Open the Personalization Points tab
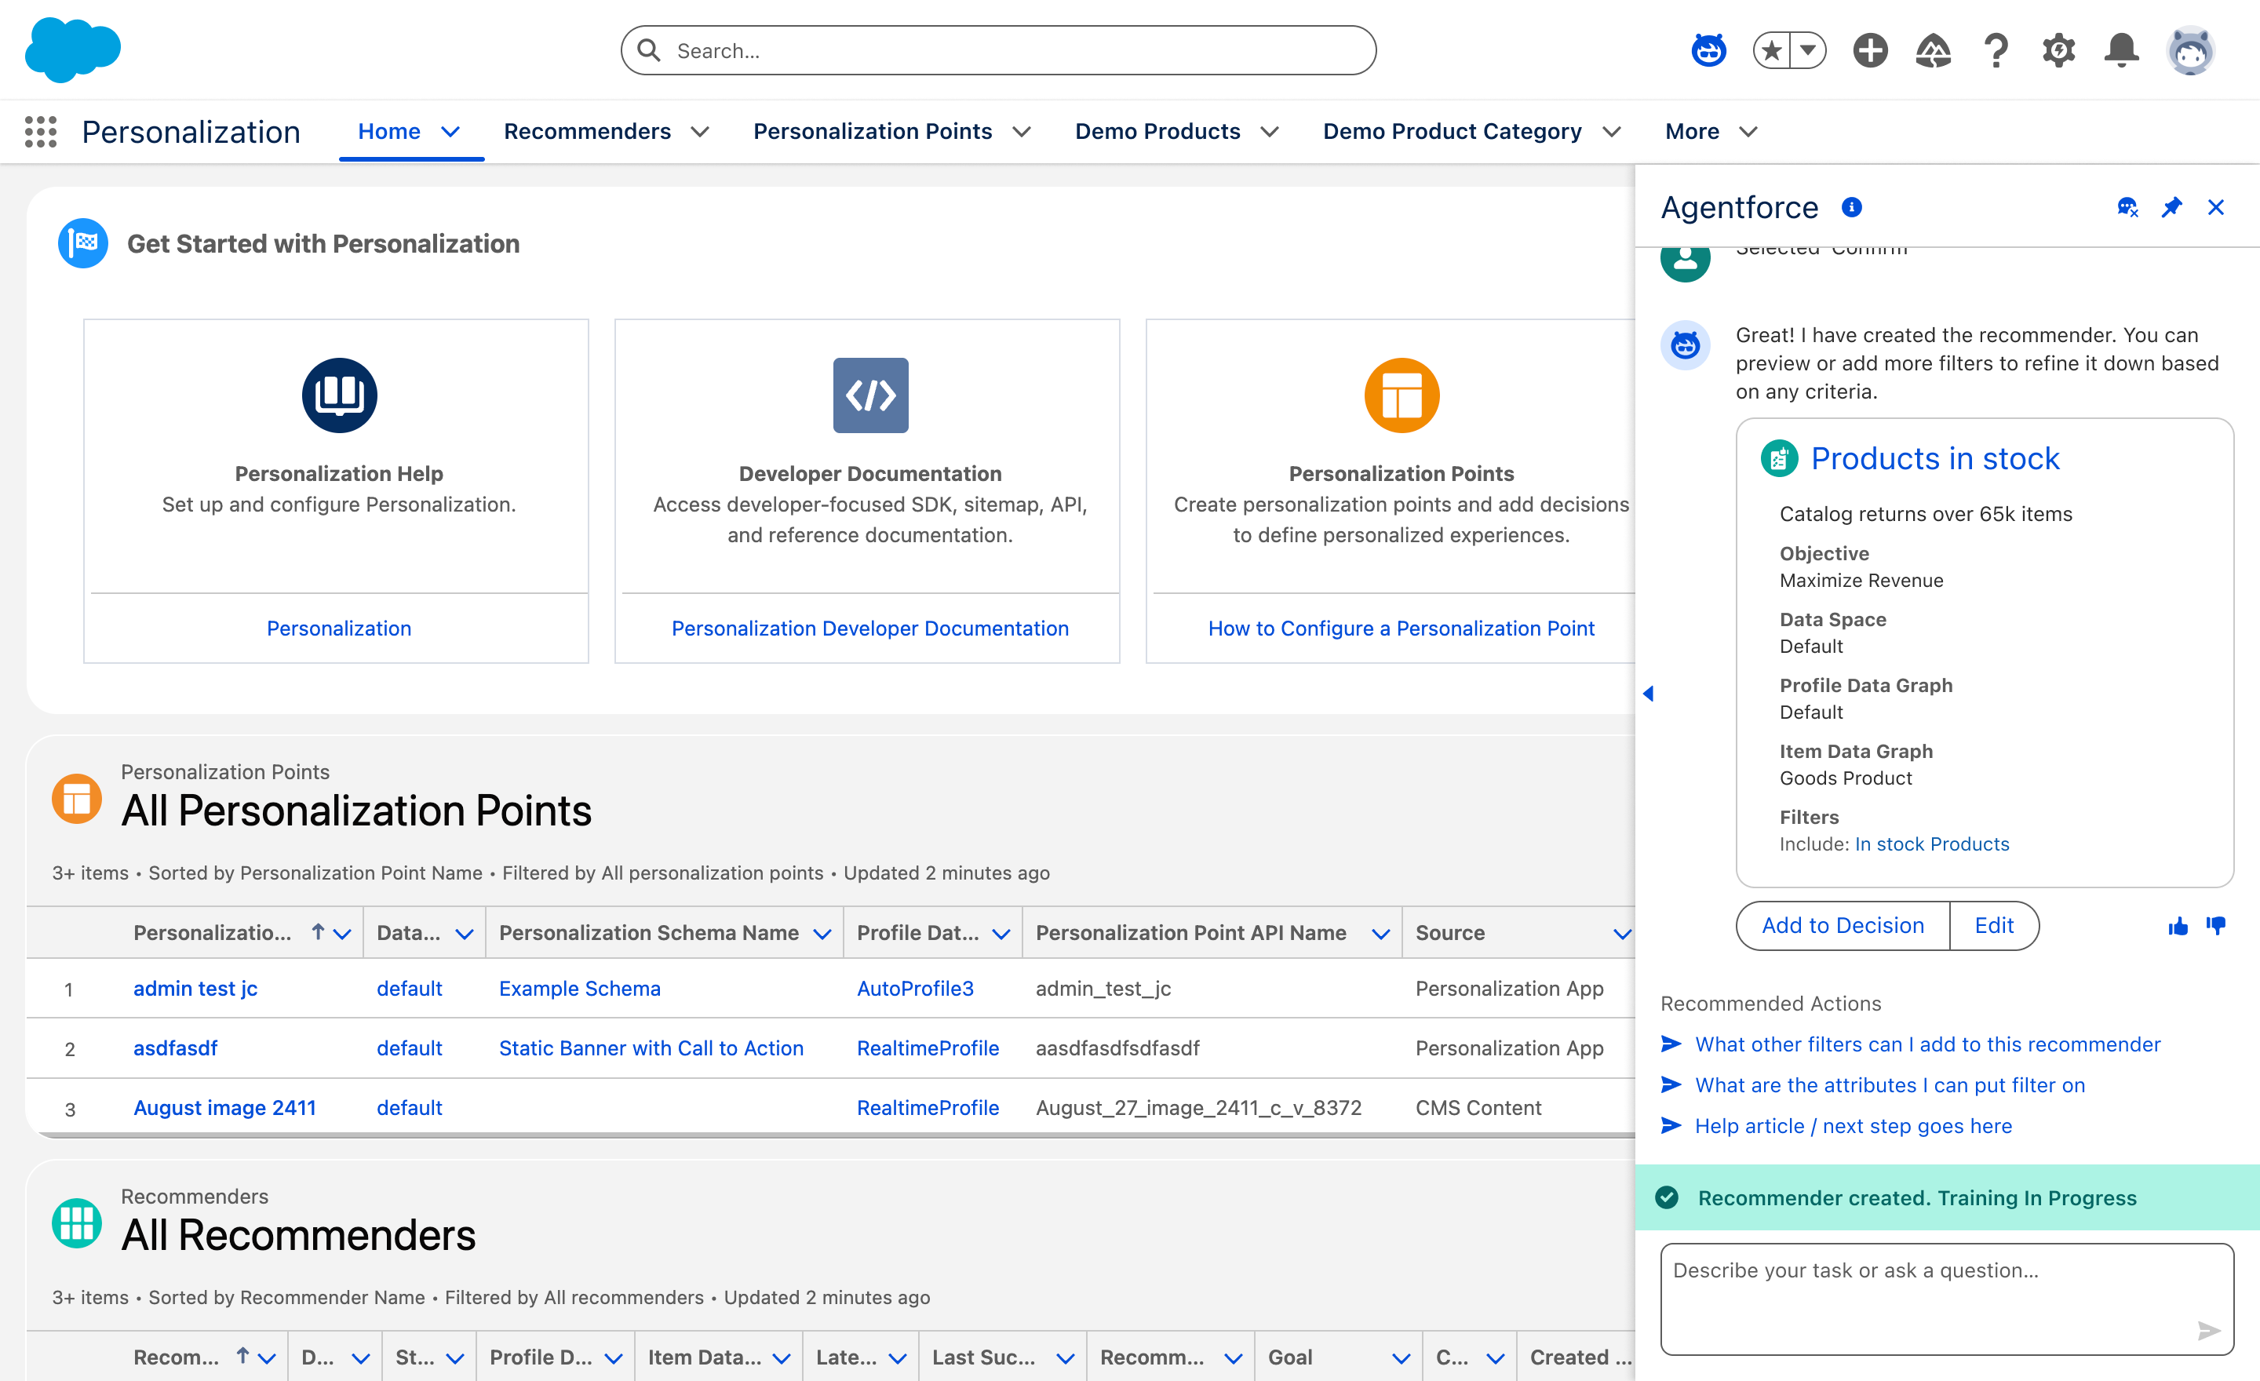Viewport: 2260px width, 1381px height. point(873,131)
